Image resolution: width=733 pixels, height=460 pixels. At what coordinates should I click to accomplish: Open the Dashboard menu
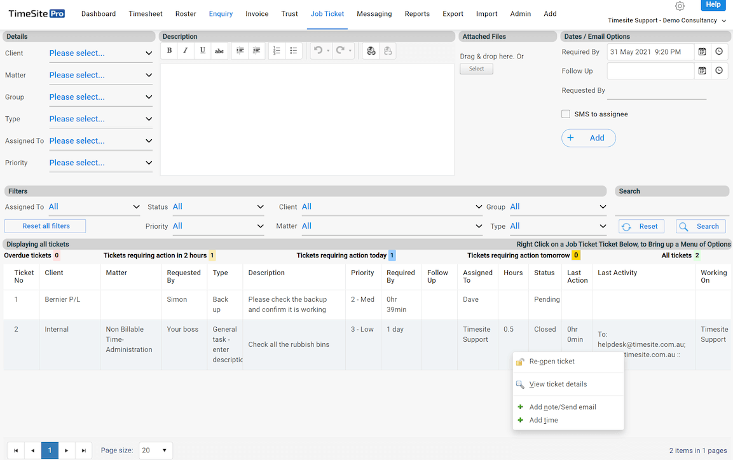99,14
